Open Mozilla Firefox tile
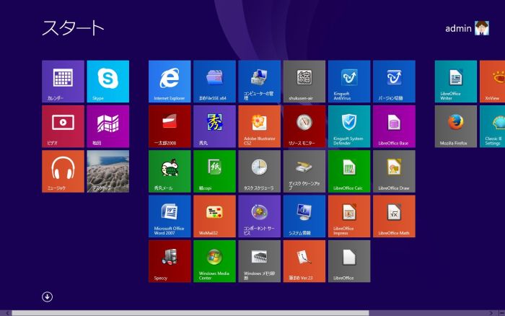 pos(455,126)
